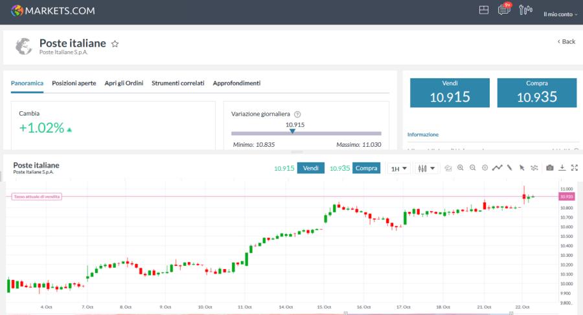The width and height of the screenshot is (583, 315).
Task: Open the notifications messages icon
Action: [503, 10]
